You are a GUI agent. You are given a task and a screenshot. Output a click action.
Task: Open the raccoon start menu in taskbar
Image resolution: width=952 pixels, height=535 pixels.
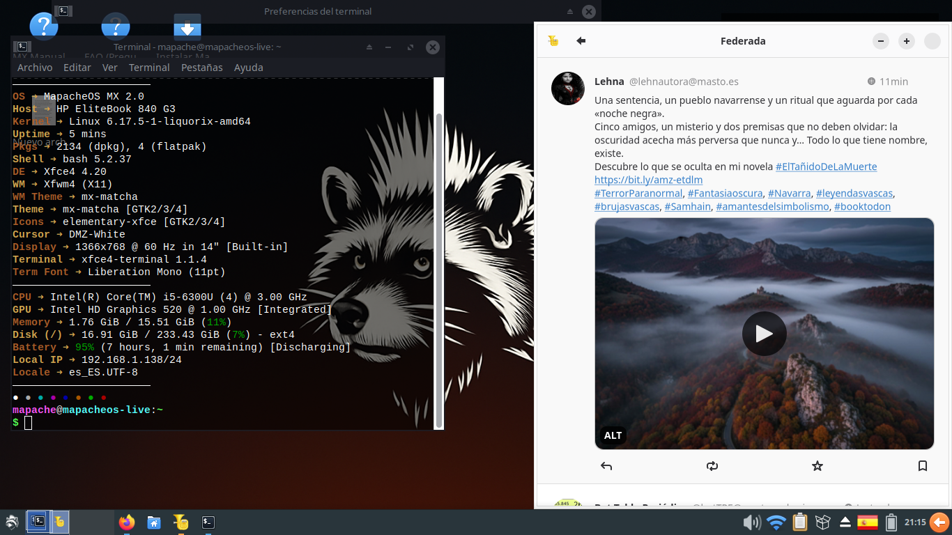pos(12,522)
